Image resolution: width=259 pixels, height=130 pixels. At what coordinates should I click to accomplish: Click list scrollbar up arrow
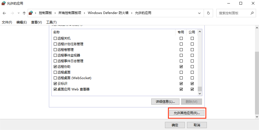click(200, 31)
